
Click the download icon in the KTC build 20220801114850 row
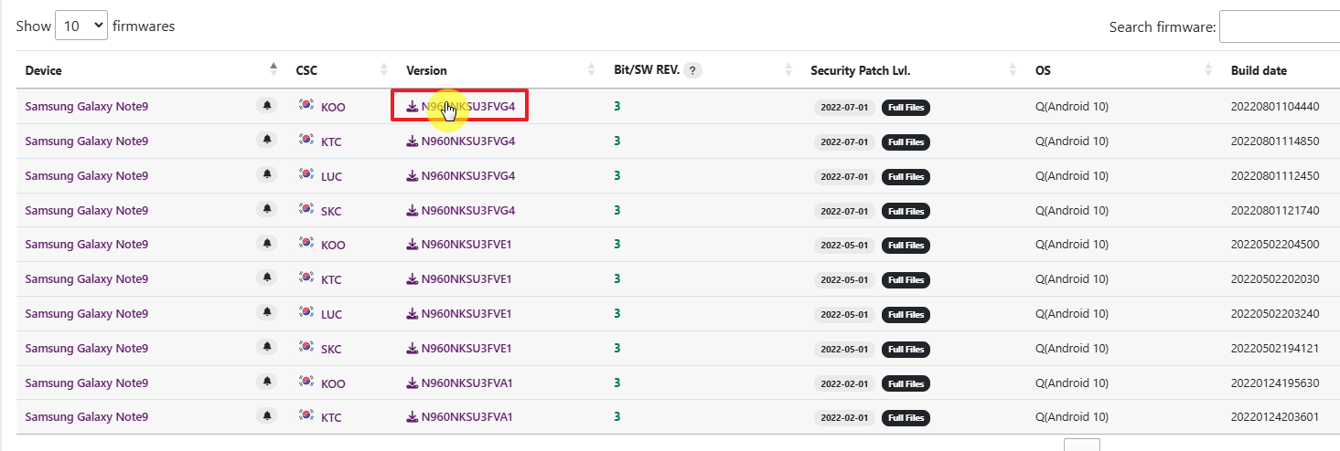[413, 141]
